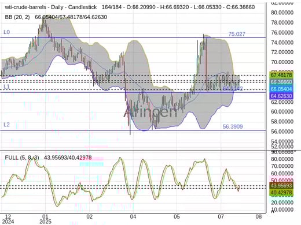The width and height of the screenshot is (301, 225).
Task: Click the '05' month axis label
Action: (177, 217)
